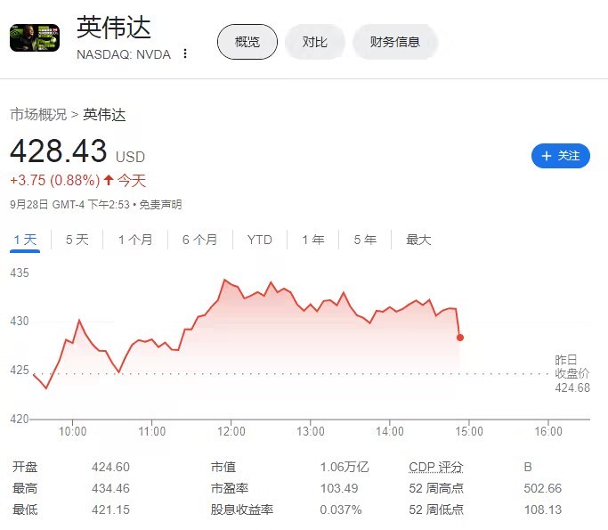Click the 英伟达 news thumbnail image
Image resolution: width=608 pixels, height=530 pixels.
tap(35, 37)
